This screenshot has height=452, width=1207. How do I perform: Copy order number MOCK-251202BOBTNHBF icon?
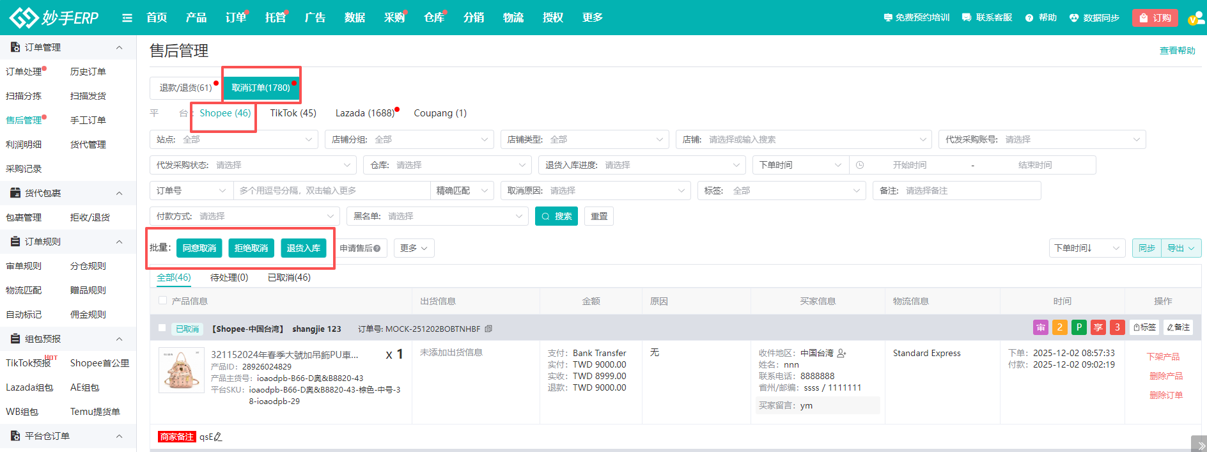[x=488, y=329]
